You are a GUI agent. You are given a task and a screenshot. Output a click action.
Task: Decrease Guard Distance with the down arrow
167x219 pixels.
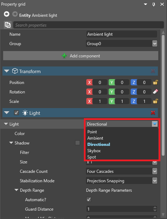click(x=155, y=211)
